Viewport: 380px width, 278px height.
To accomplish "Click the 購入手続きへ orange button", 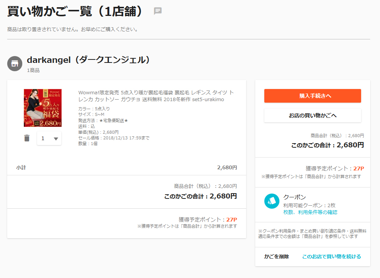I will (x=313, y=96).
